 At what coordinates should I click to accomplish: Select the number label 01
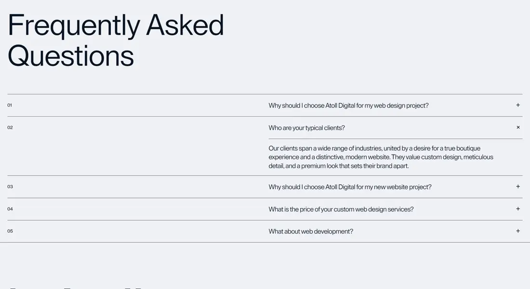[x=9, y=105]
